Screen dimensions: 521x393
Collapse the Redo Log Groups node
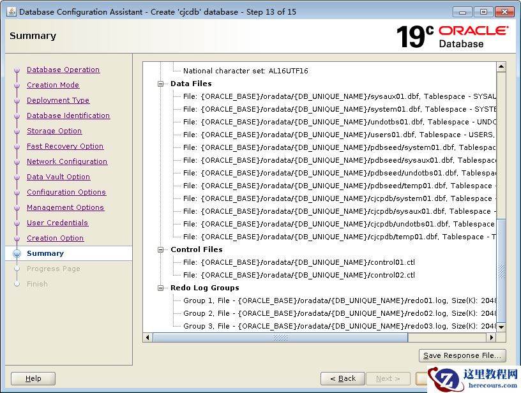161,288
